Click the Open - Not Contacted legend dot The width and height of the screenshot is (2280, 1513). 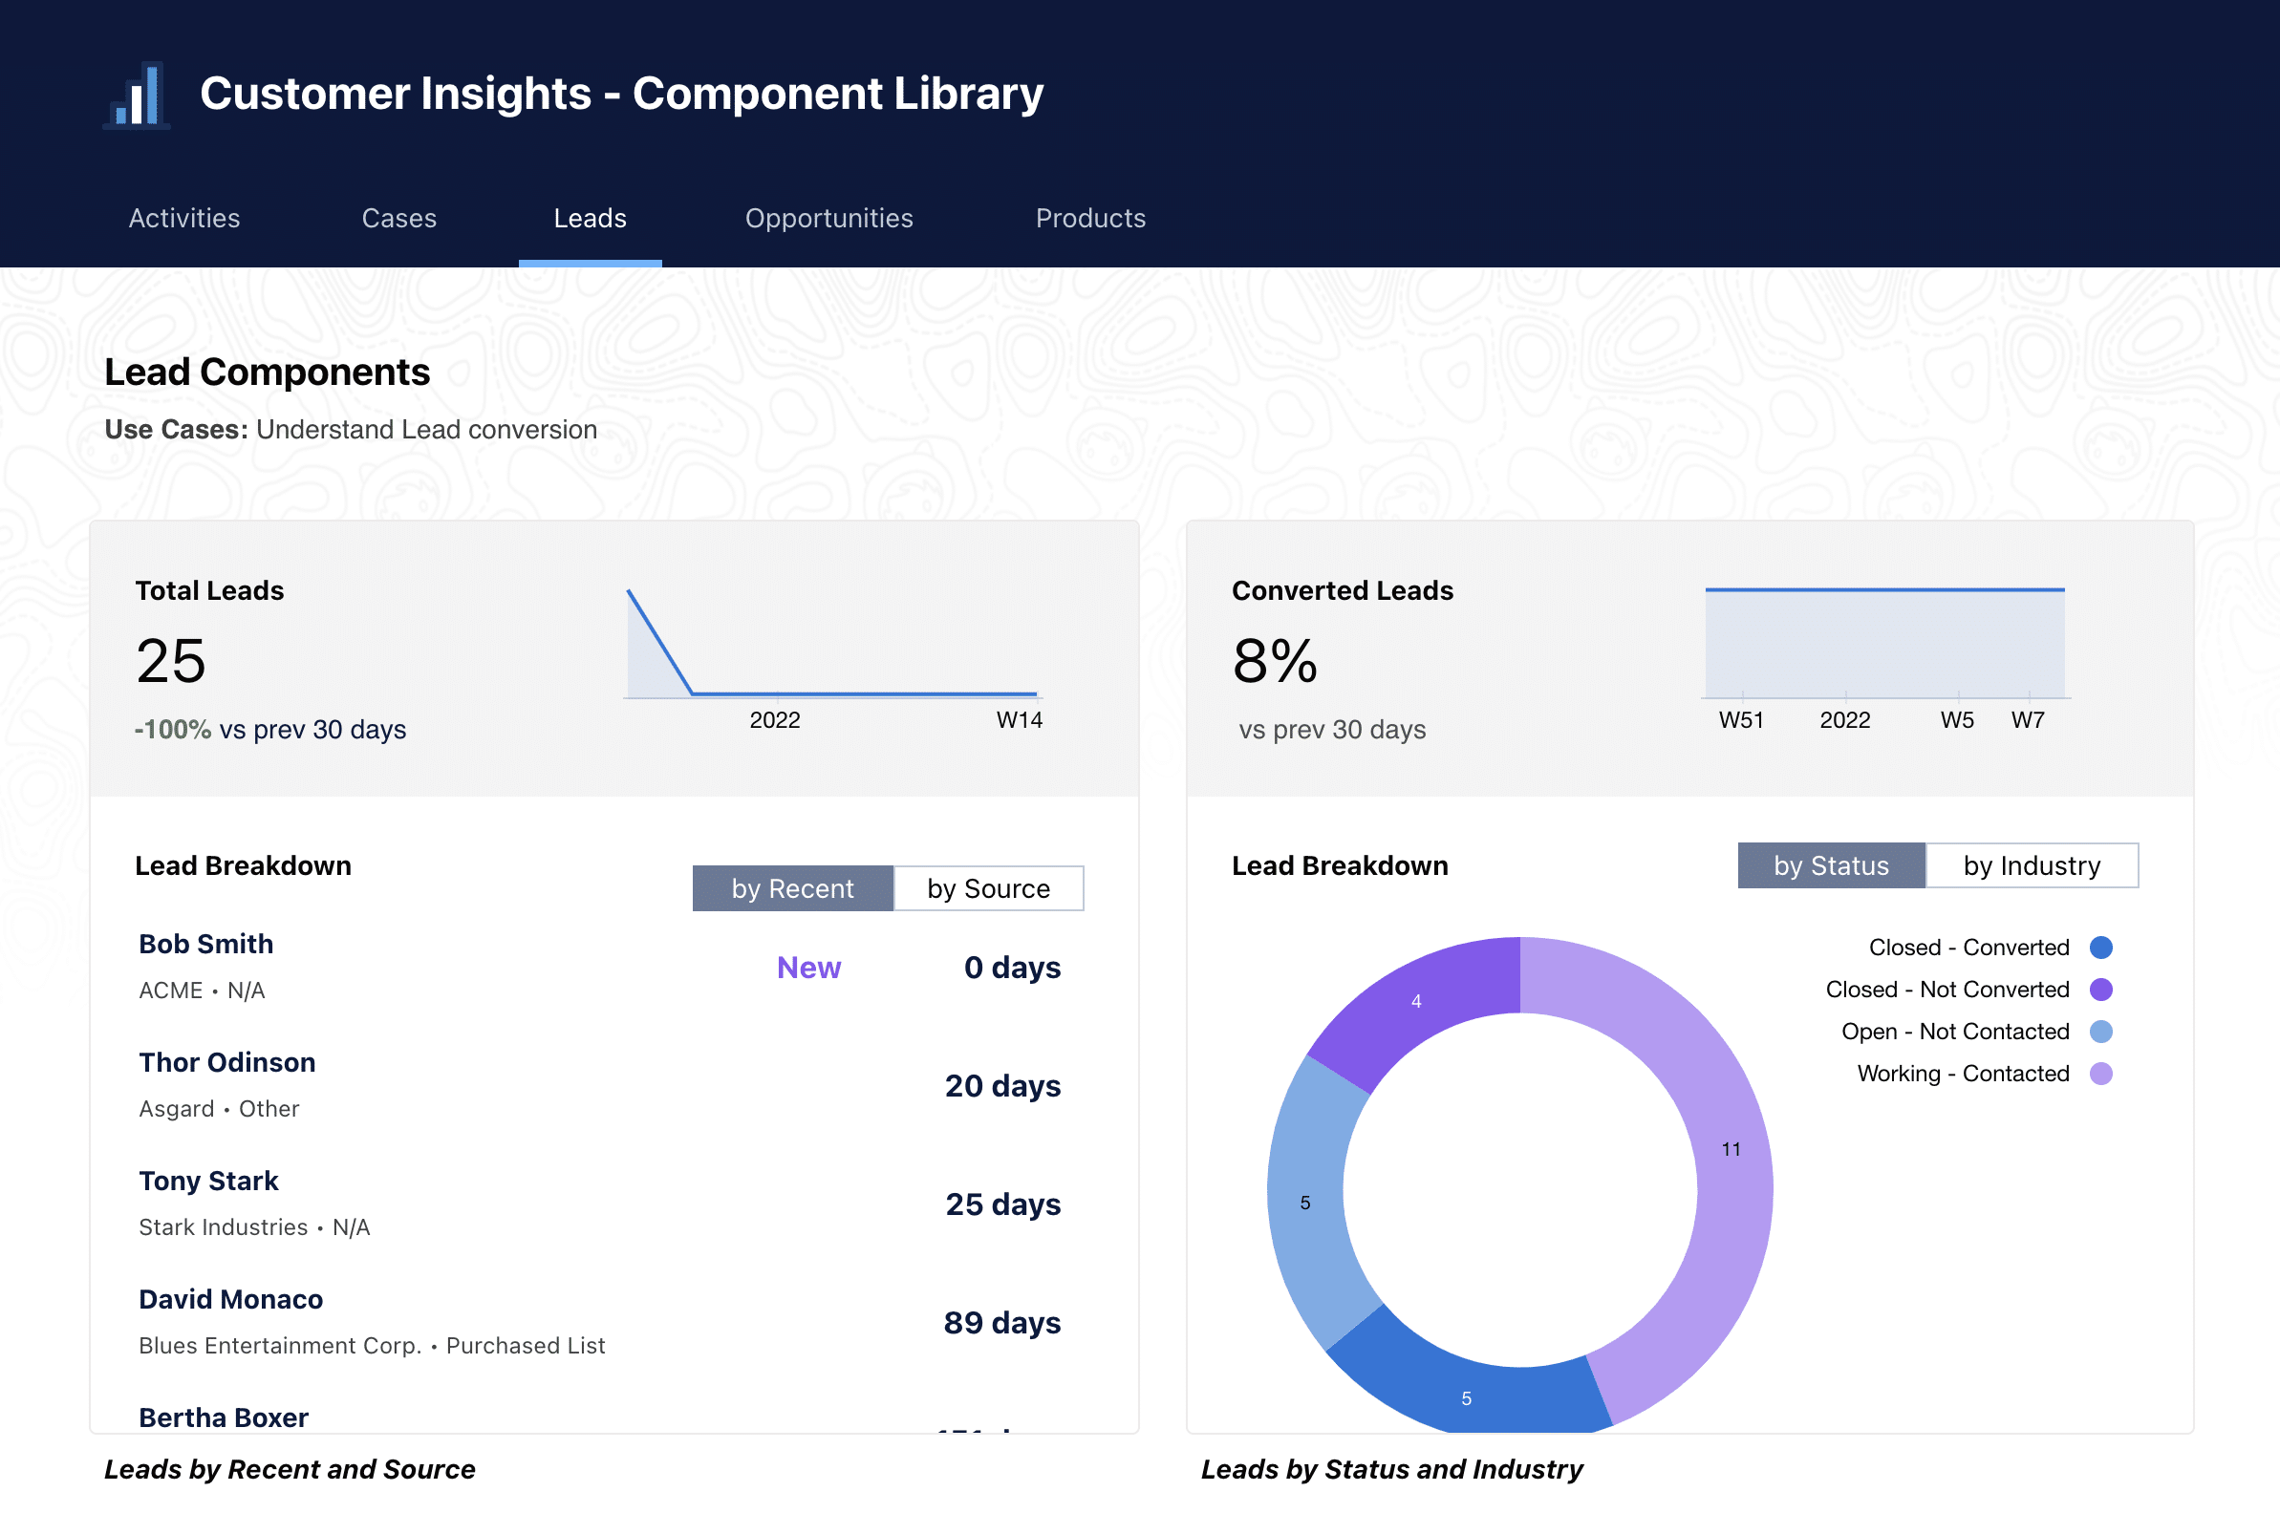2100,1032
